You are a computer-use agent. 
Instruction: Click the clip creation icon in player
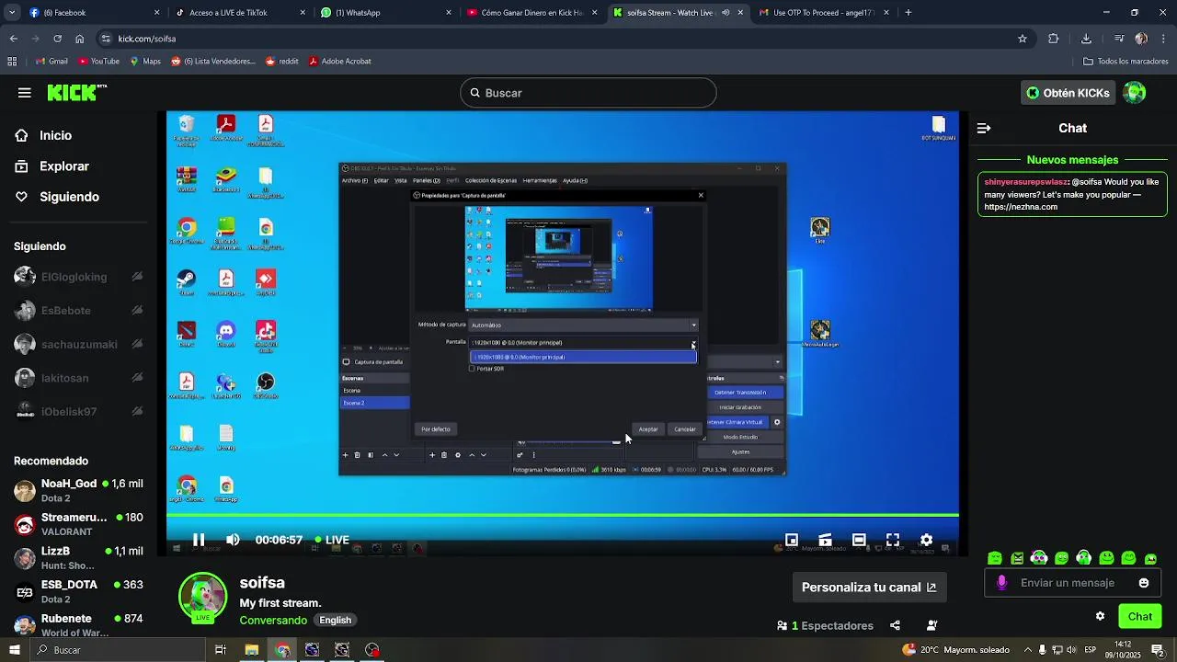click(825, 540)
